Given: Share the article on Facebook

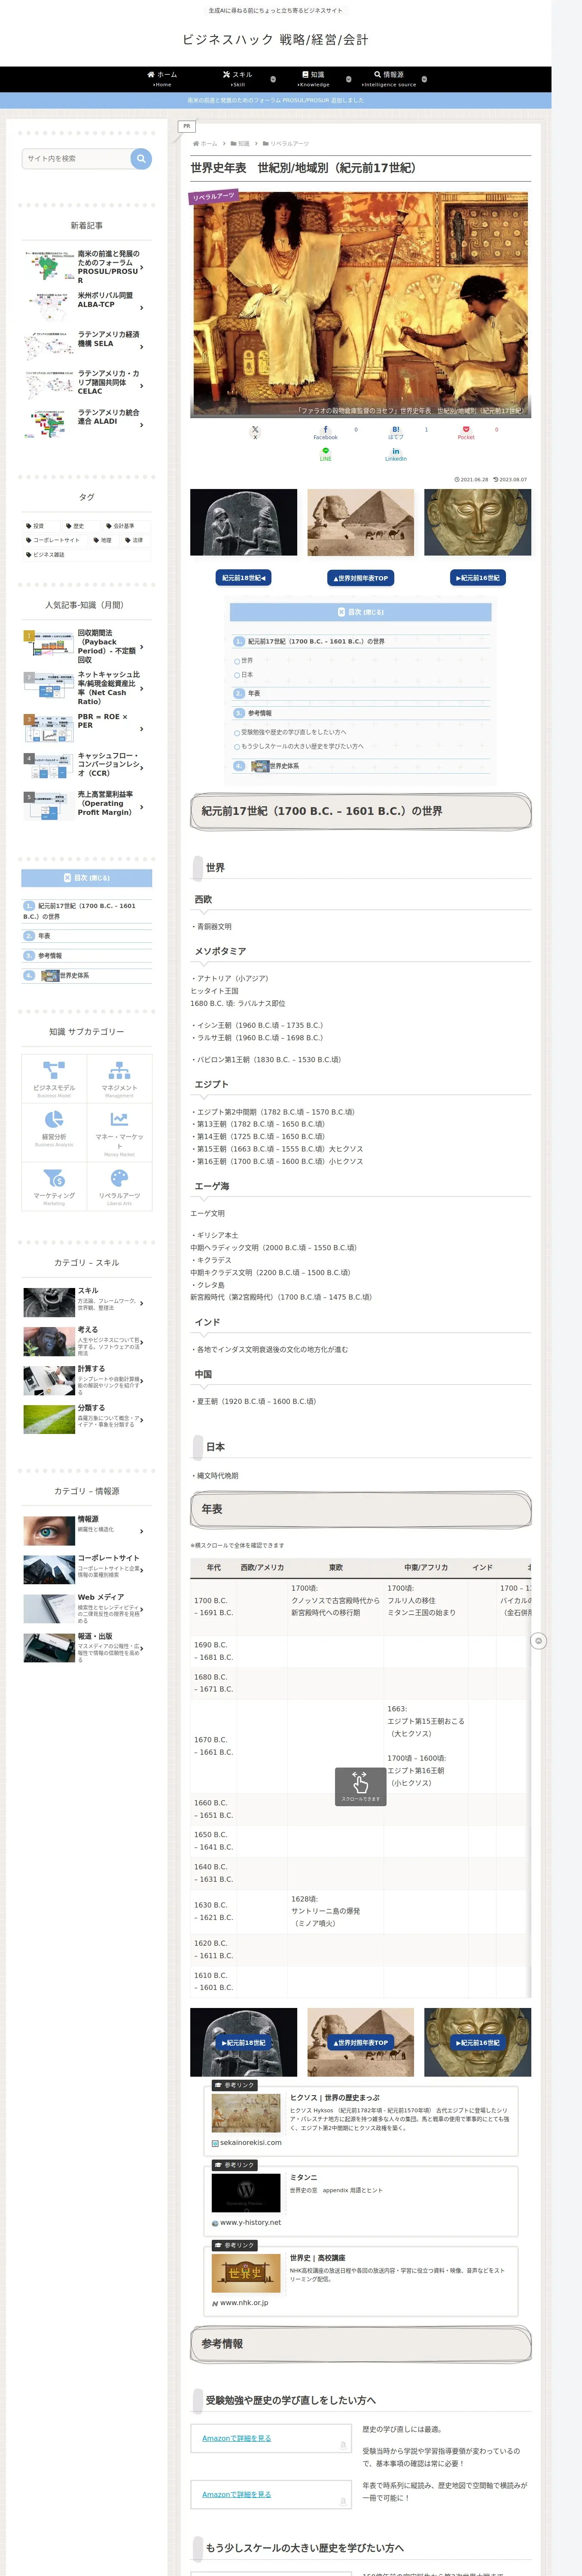Looking at the screenshot, I should point(325,432).
